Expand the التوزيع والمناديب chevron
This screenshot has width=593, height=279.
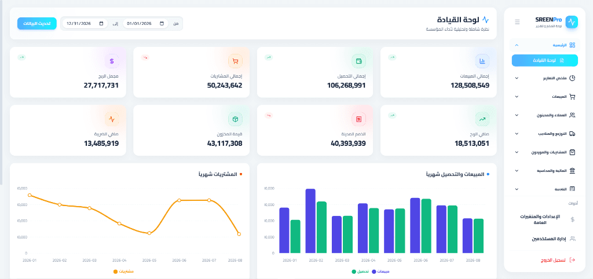[517, 134]
